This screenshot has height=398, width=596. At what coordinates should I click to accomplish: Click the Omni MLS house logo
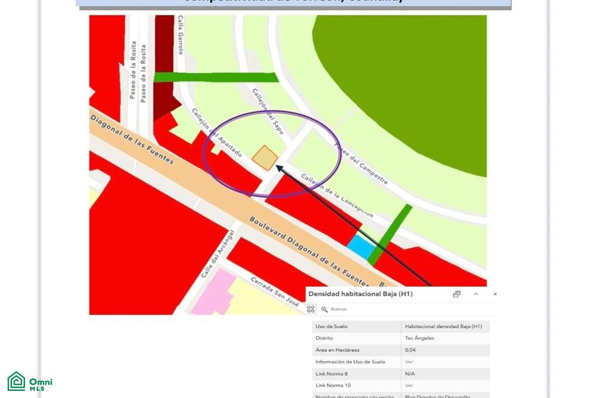(16, 381)
